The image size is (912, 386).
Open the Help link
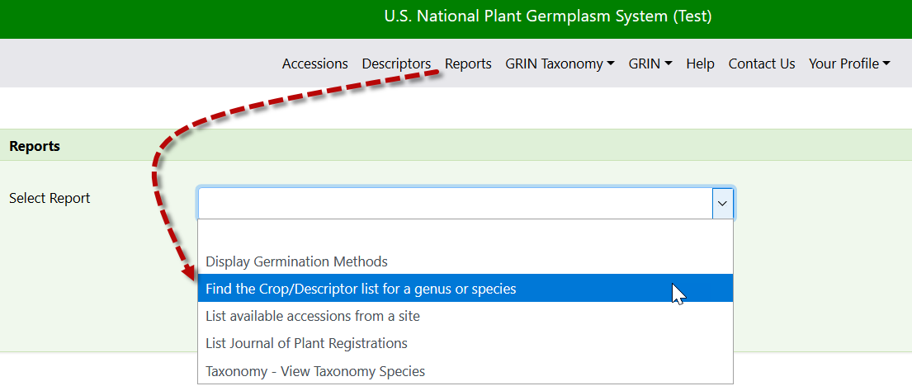[x=700, y=64]
